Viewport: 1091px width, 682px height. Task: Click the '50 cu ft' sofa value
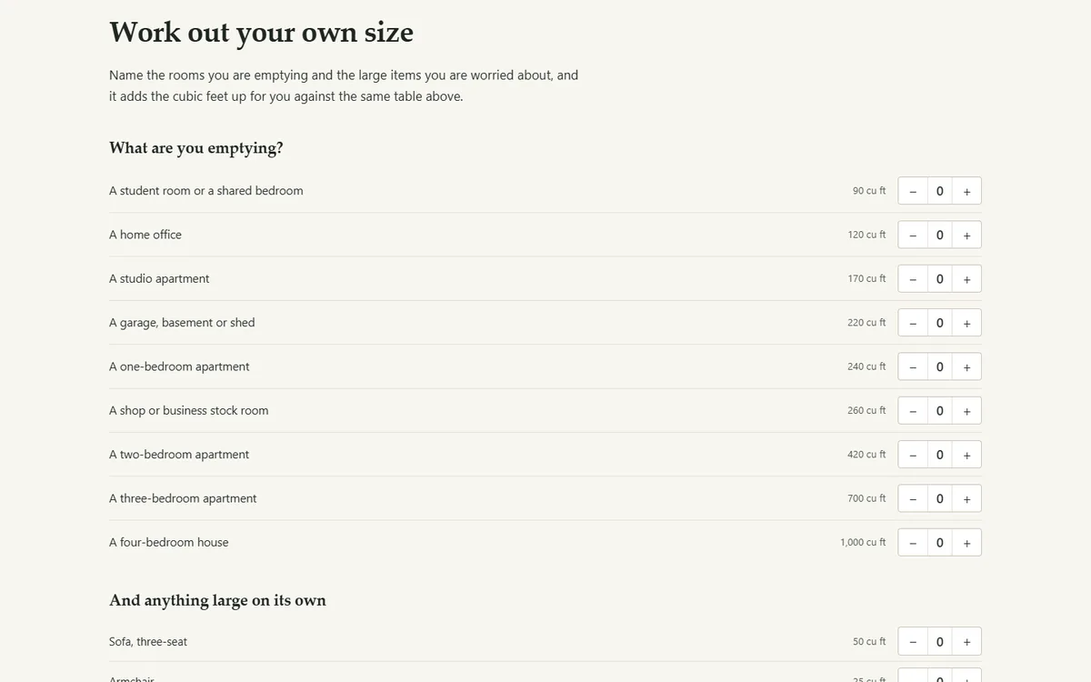coord(869,642)
